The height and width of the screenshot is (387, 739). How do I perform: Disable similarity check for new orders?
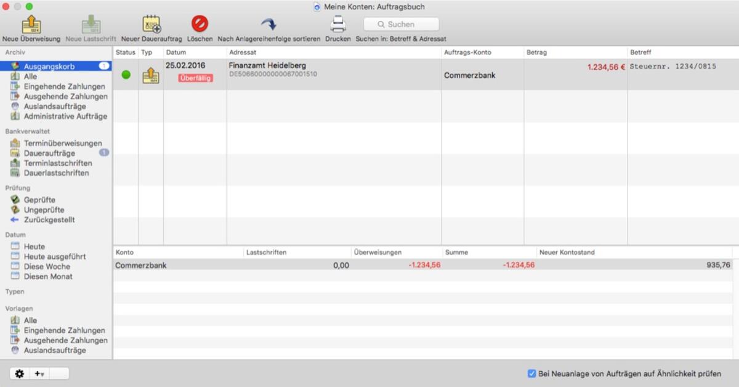(530, 373)
